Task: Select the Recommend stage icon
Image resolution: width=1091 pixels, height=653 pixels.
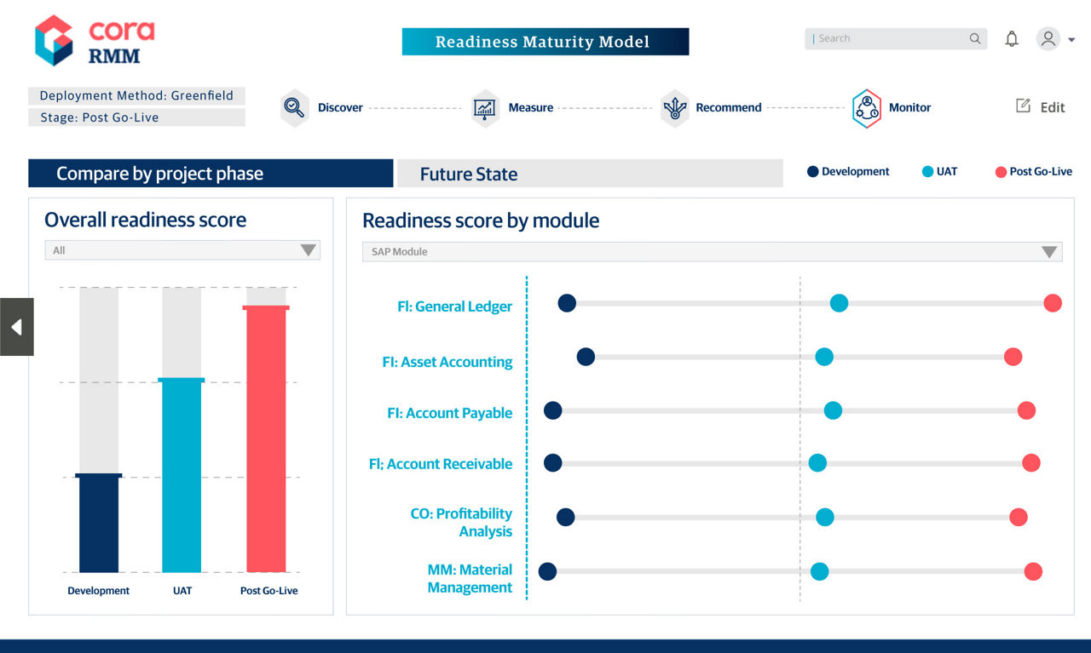Action: (x=675, y=108)
